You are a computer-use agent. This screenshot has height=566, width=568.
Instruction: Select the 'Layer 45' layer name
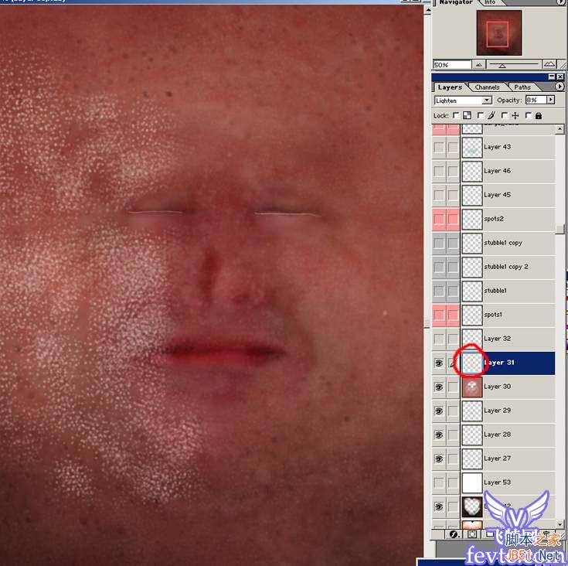coord(498,195)
